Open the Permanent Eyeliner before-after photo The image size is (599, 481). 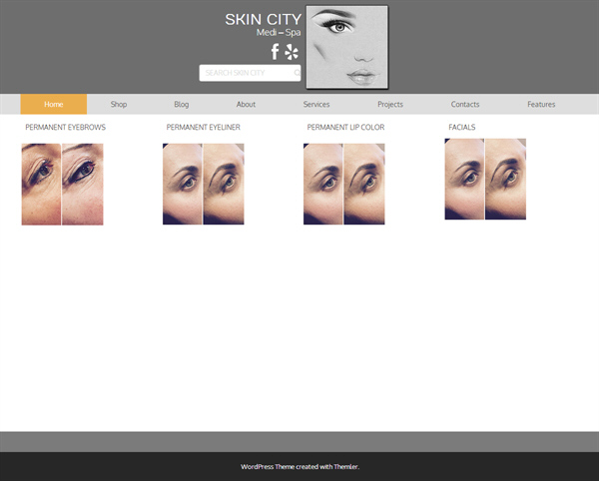[x=204, y=184]
